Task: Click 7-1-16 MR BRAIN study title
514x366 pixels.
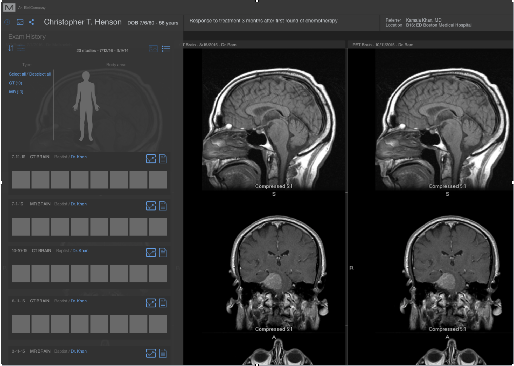Action: point(40,204)
